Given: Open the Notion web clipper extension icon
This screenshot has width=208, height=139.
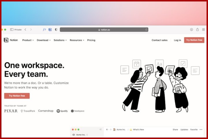Looking at the screenshot, I should tap(50, 30).
